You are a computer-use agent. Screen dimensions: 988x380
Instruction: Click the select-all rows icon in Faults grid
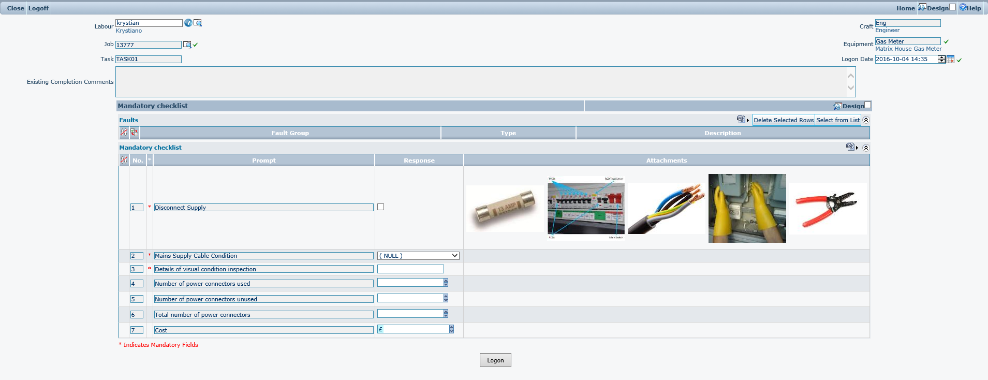pyautogui.click(x=135, y=133)
